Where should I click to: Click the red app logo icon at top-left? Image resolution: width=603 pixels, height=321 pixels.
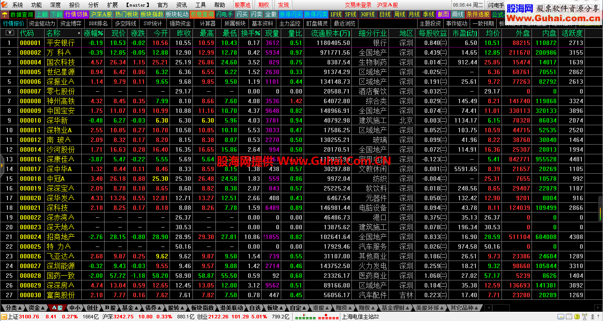tap(4, 5)
